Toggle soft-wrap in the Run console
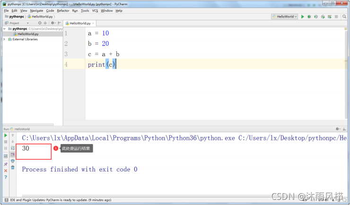 point(13,148)
